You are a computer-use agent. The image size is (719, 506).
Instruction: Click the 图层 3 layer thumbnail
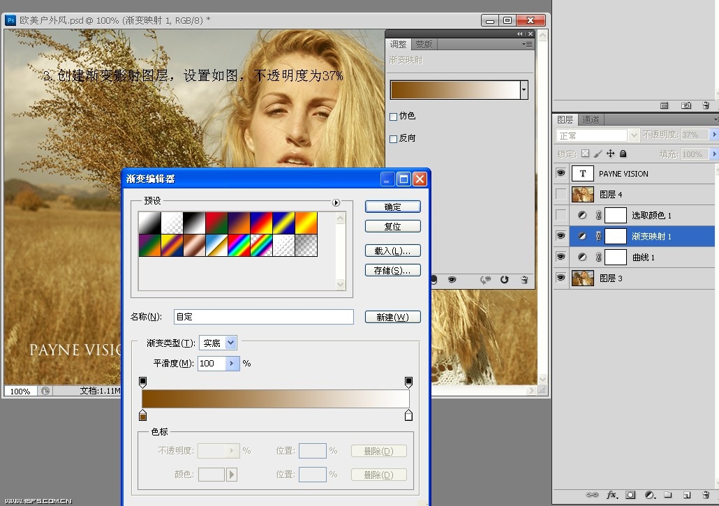click(583, 278)
